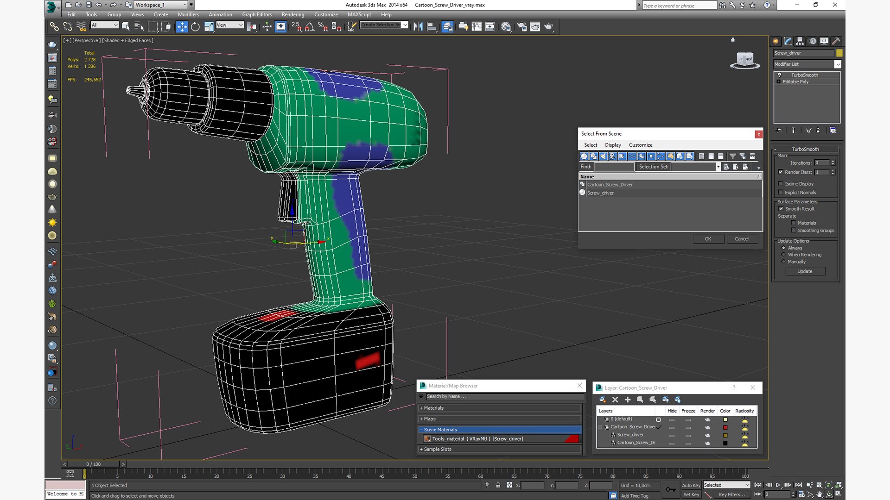Image resolution: width=890 pixels, height=500 pixels.
Task: Click the Set Key button
Action: pyautogui.click(x=691, y=494)
